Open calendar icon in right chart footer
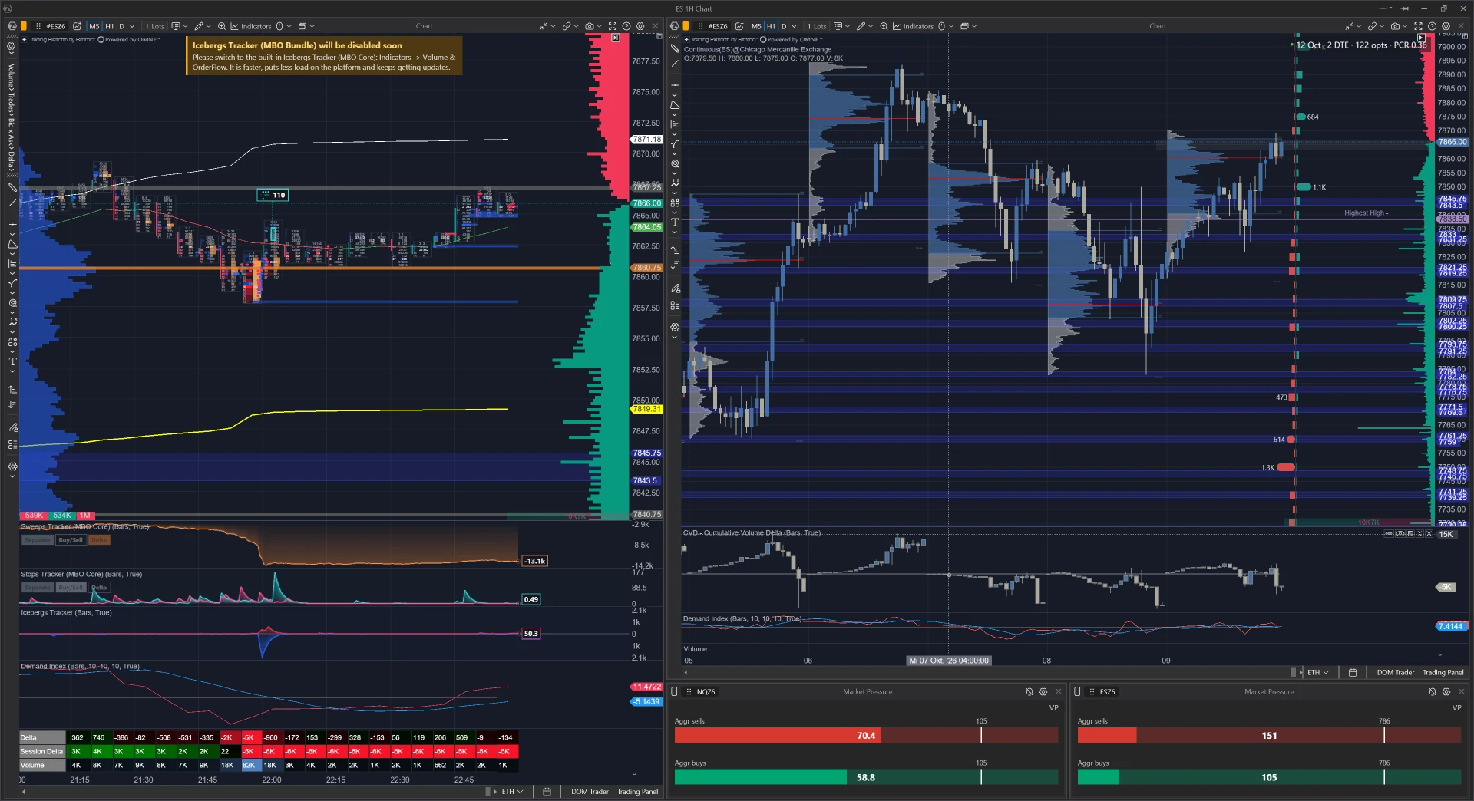This screenshot has width=1474, height=801. (1353, 672)
